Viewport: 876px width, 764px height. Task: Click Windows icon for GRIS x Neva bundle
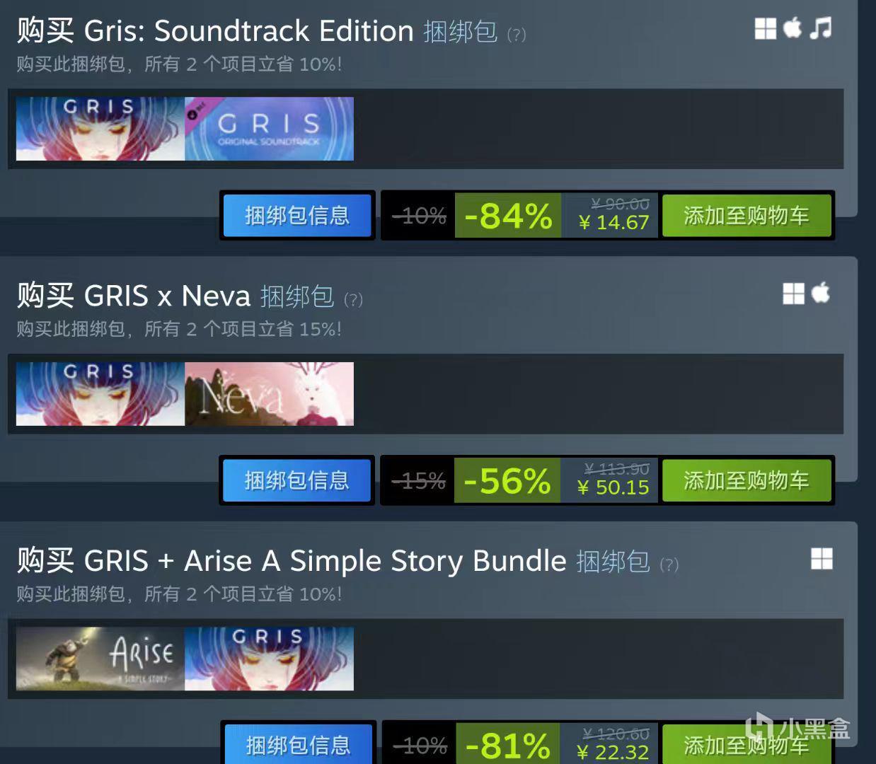(794, 294)
